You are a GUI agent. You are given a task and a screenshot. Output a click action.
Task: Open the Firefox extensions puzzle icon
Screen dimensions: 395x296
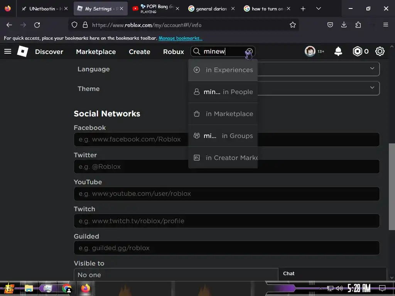tap(358, 25)
